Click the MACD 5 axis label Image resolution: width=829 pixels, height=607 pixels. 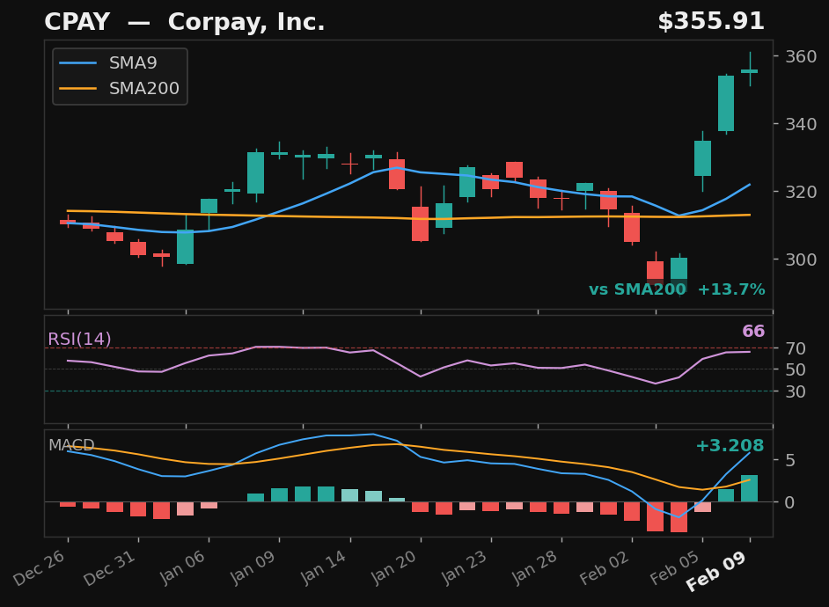[790, 460]
